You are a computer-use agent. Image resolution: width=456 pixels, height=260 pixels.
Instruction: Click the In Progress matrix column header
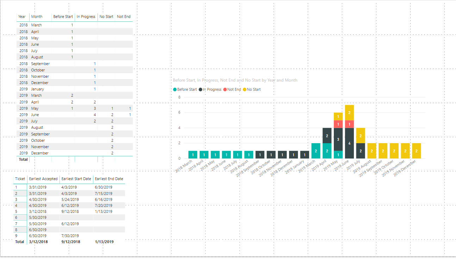coord(86,17)
